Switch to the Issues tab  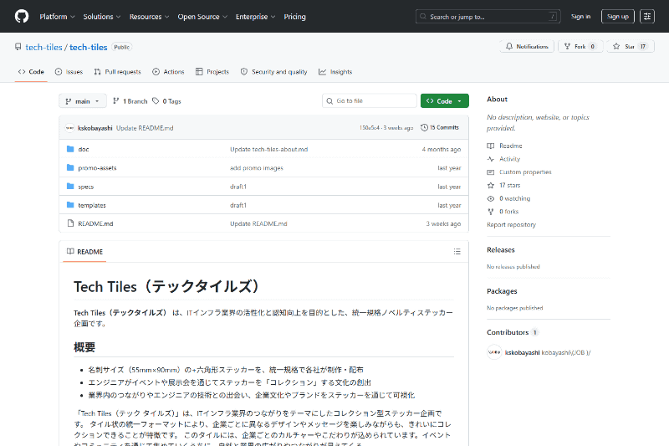(x=69, y=72)
